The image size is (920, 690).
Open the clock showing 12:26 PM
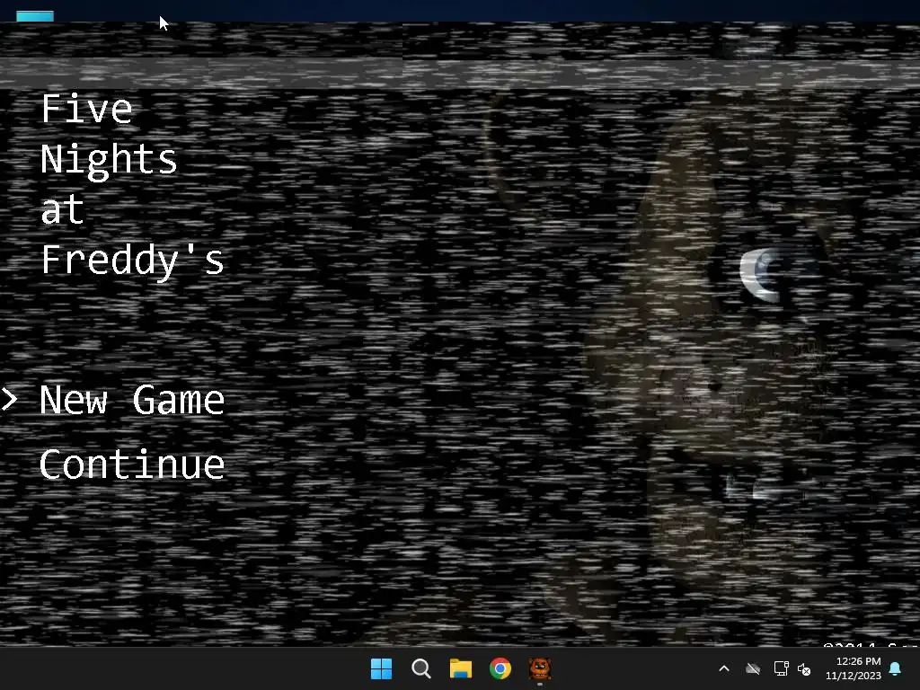(x=854, y=668)
